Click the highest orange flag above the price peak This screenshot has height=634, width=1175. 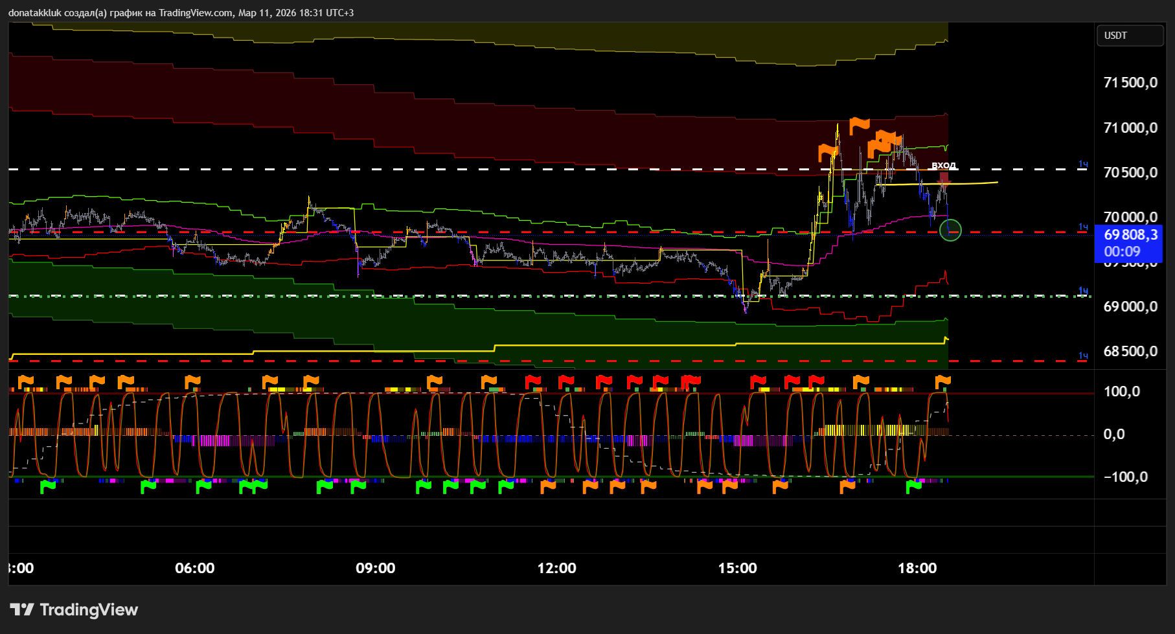pyautogui.click(x=859, y=124)
